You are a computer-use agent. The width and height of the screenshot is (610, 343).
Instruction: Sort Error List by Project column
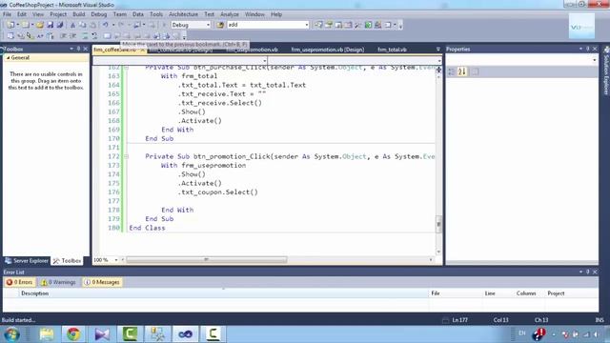(x=571, y=293)
